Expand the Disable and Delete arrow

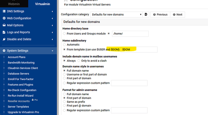click(52, 39)
